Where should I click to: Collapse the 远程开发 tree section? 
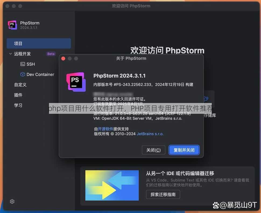tap(10, 54)
